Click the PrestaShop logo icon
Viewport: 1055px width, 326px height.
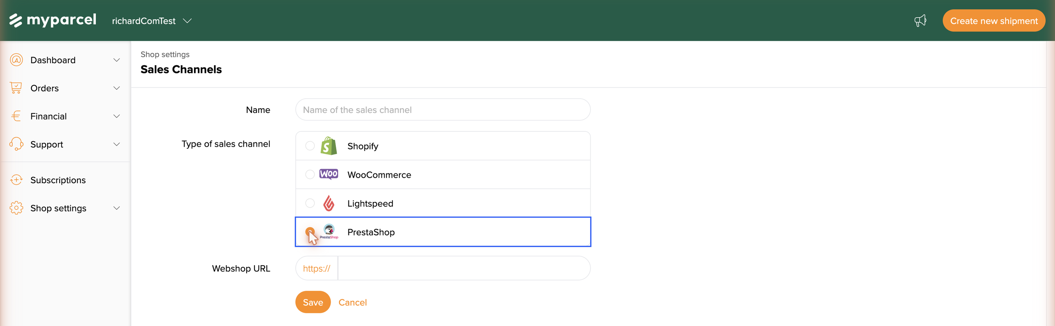(329, 231)
